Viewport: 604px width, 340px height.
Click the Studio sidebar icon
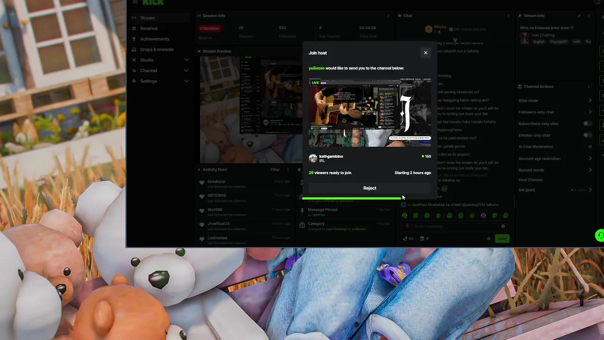[134, 60]
